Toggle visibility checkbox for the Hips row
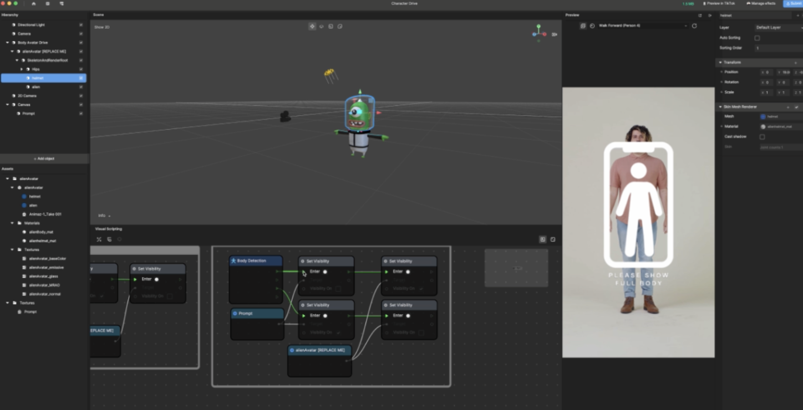The image size is (803, 410). (x=81, y=69)
